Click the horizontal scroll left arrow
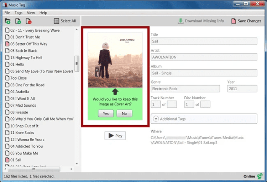This screenshot has width=267, height=182. pyautogui.click(x=5, y=169)
